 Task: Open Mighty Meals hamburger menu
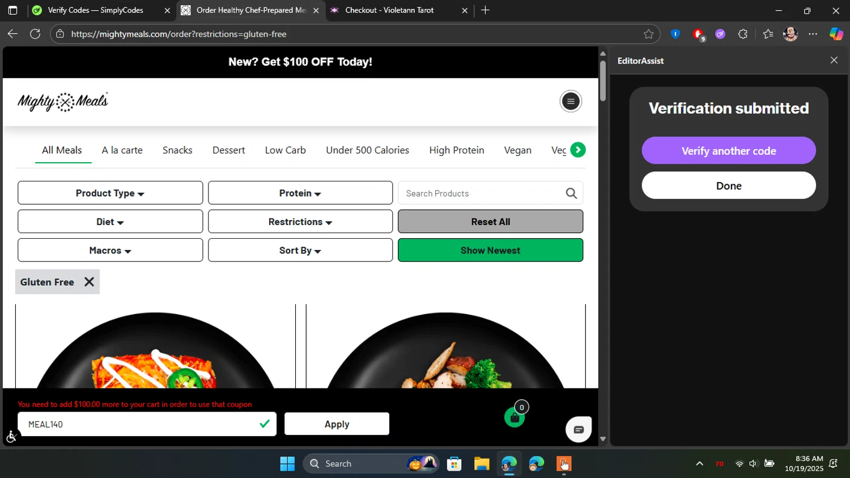(x=571, y=101)
